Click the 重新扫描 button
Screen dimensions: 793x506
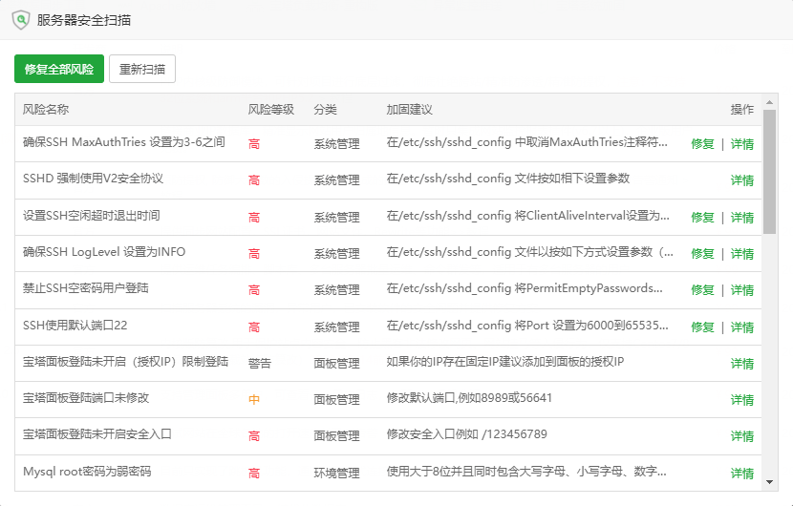[142, 69]
